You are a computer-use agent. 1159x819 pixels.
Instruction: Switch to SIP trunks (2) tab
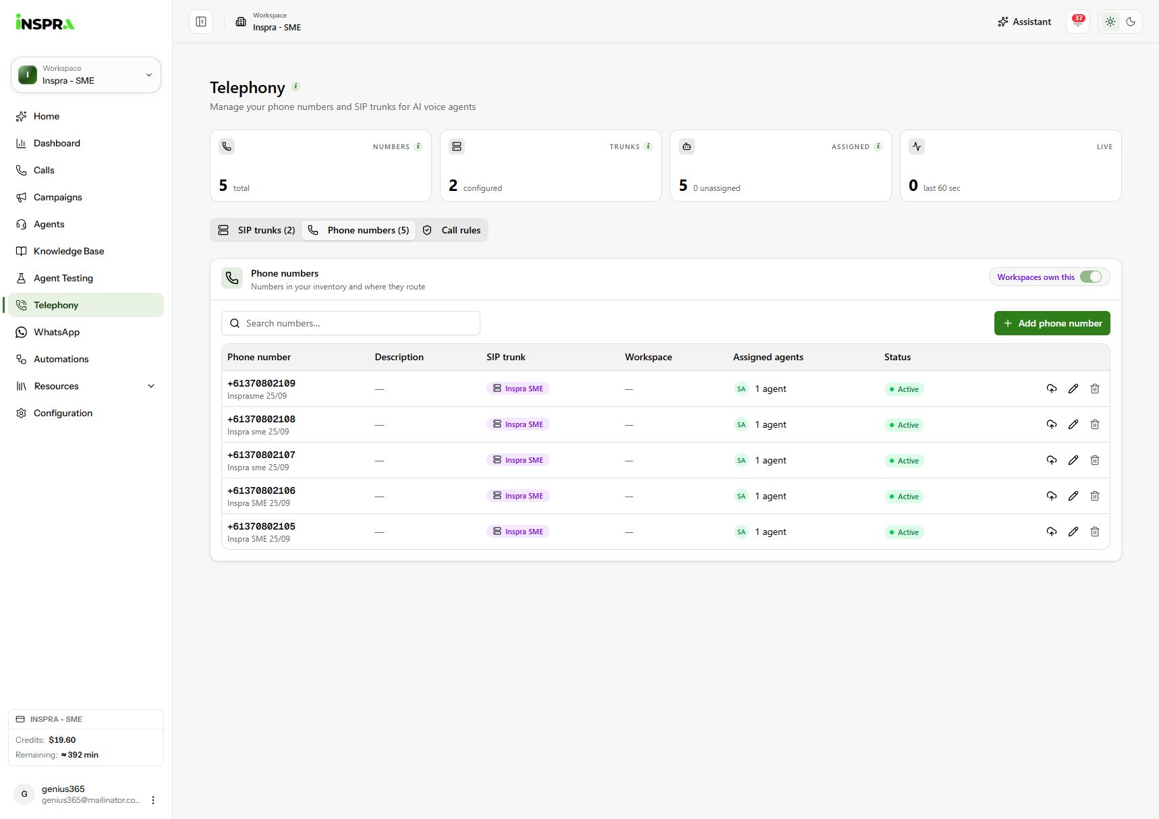256,230
